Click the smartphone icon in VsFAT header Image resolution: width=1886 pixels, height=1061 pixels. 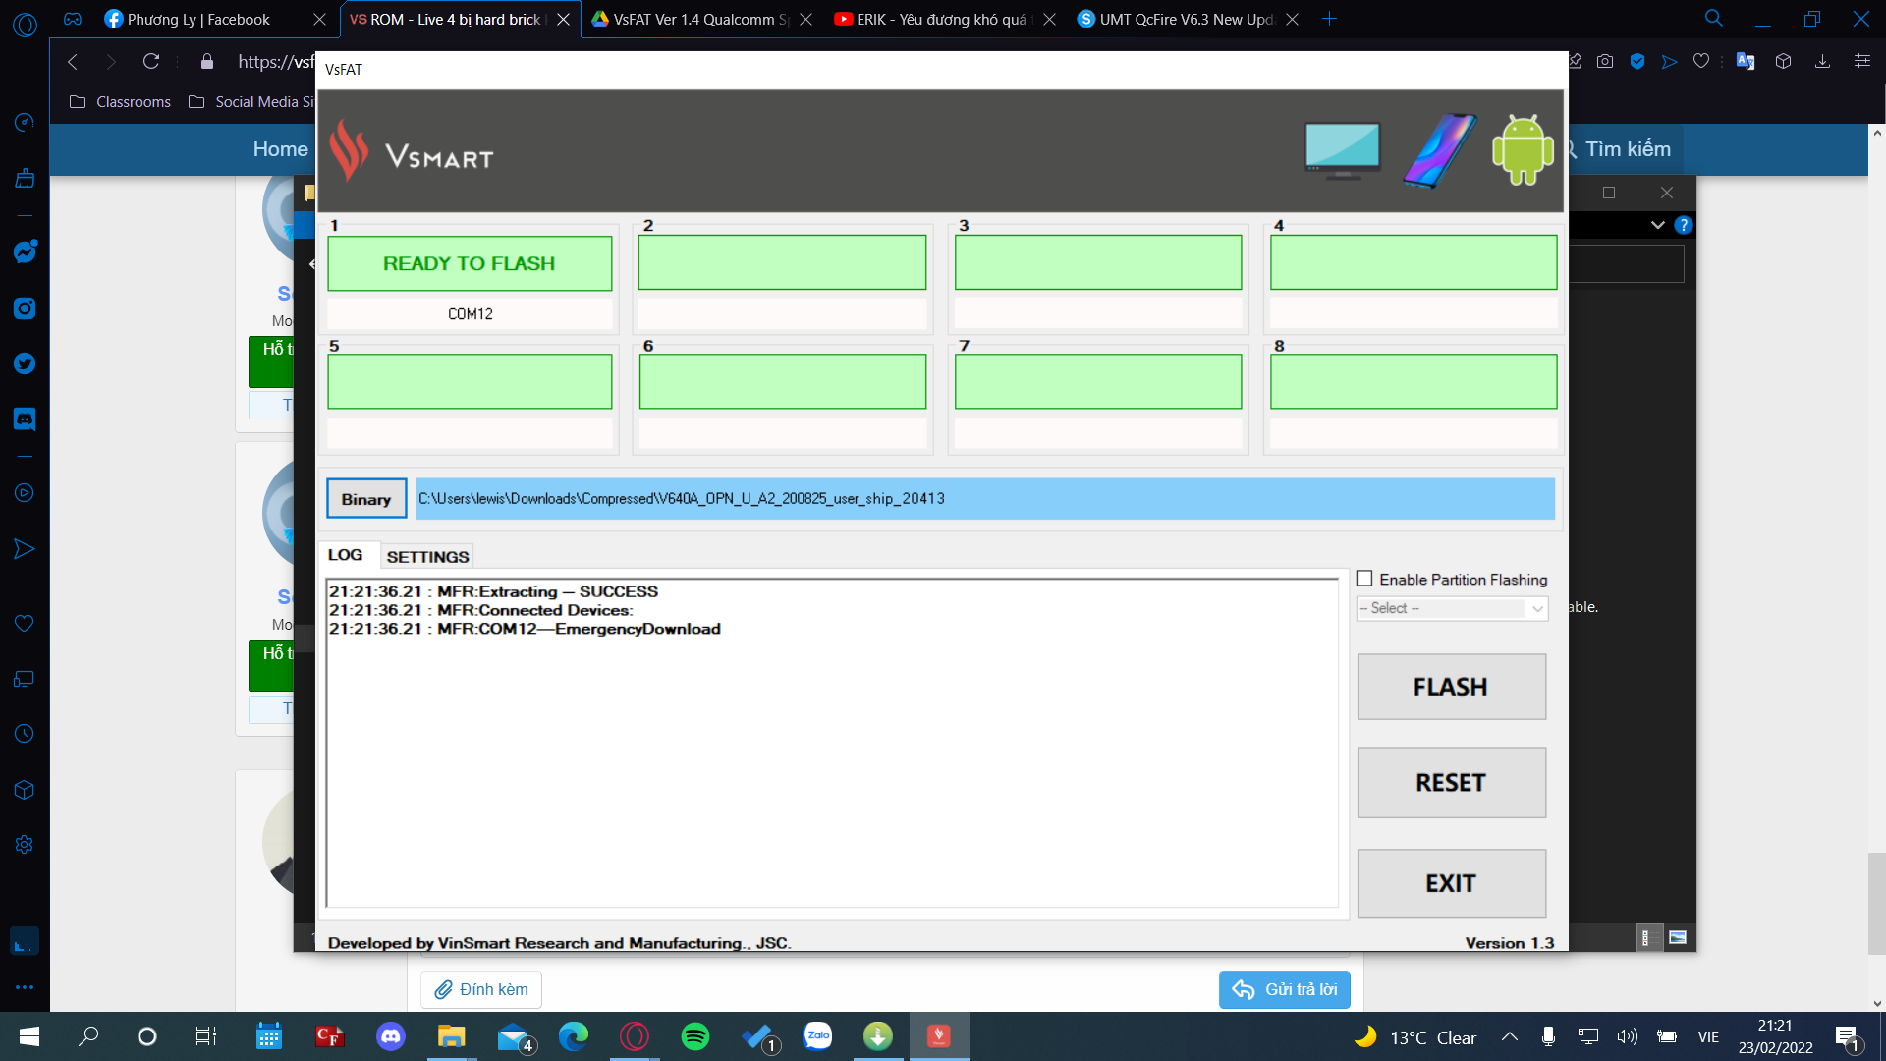coord(1439,149)
